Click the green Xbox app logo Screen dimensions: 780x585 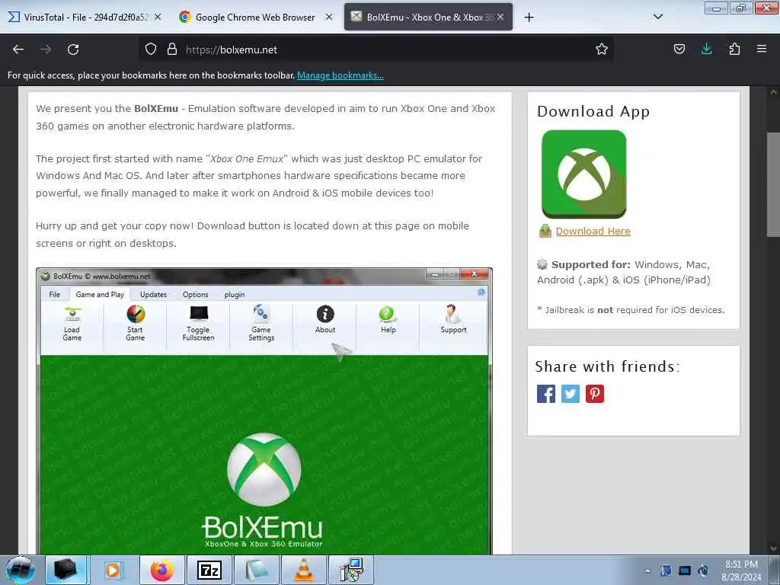point(584,174)
